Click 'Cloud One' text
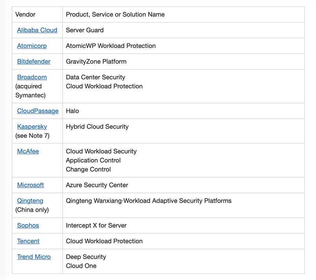Image resolution: width=316 pixels, height=280 pixels. 81,266
